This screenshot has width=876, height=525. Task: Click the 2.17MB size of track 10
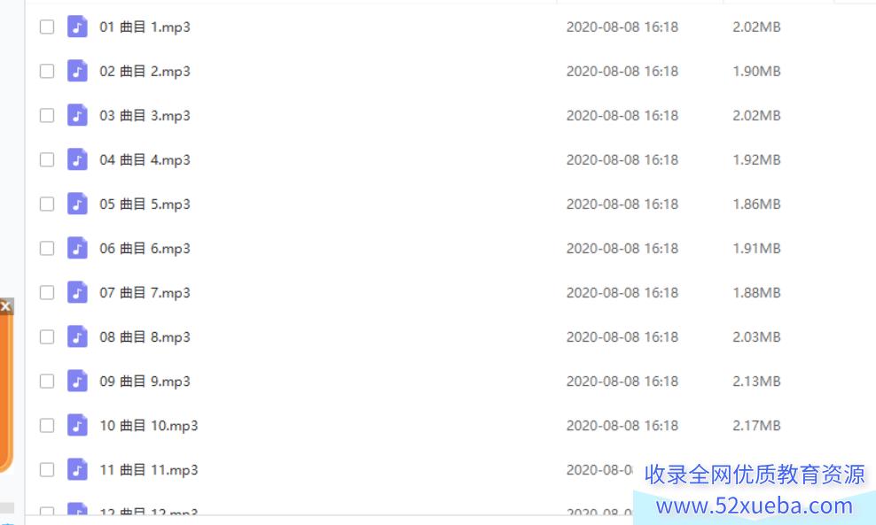[756, 426]
